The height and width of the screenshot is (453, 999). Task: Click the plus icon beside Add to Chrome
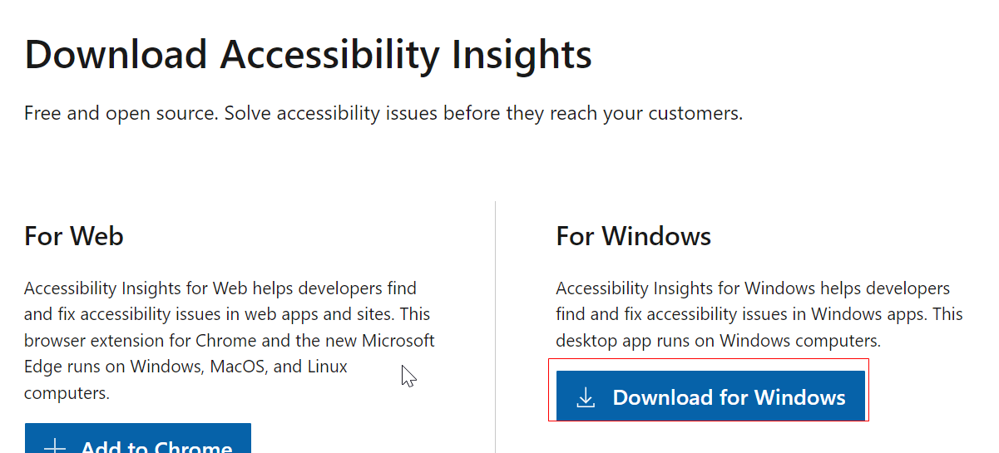[x=55, y=446]
